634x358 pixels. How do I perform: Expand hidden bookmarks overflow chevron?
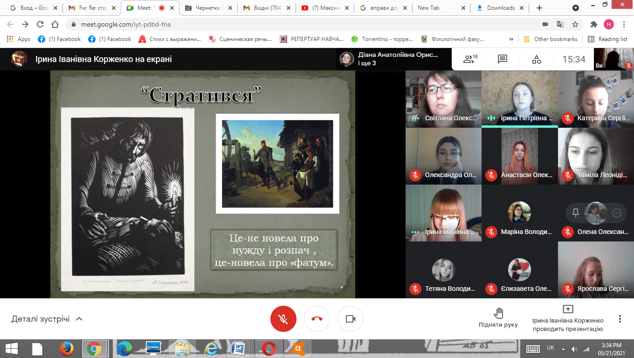511,39
